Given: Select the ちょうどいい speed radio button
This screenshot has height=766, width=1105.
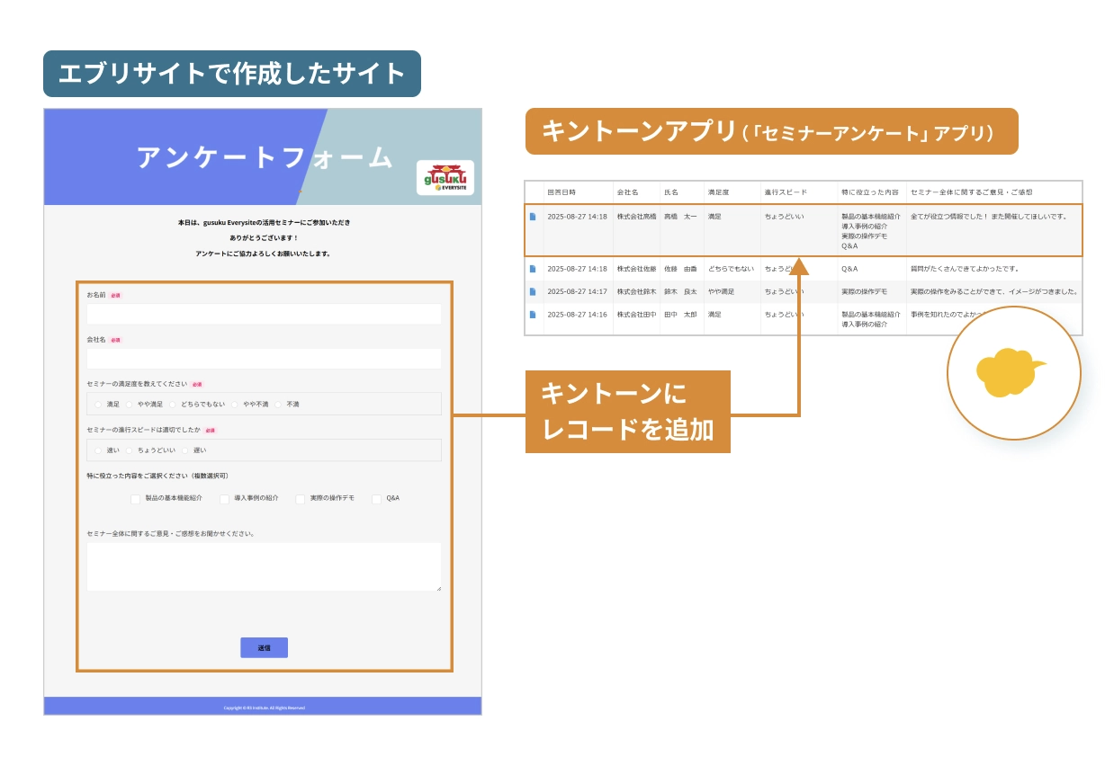Looking at the screenshot, I should pos(130,450).
